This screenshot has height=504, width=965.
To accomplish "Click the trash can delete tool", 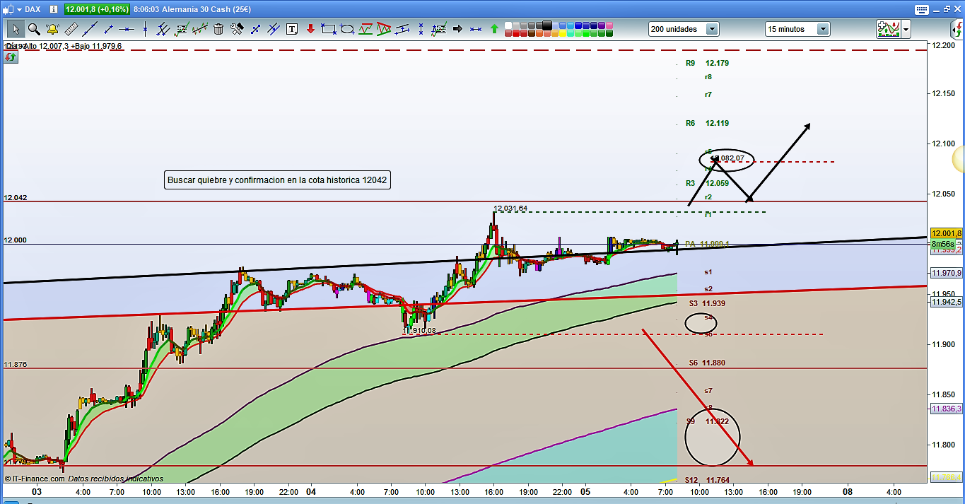I will tap(218, 29).
